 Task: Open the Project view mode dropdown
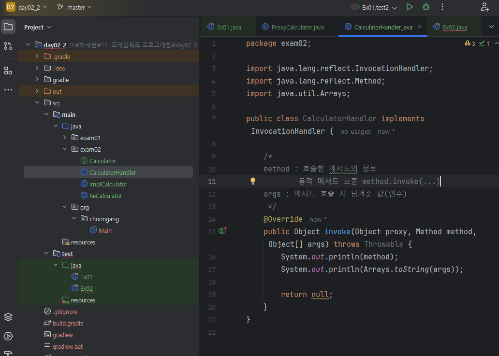(x=38, y=28)
